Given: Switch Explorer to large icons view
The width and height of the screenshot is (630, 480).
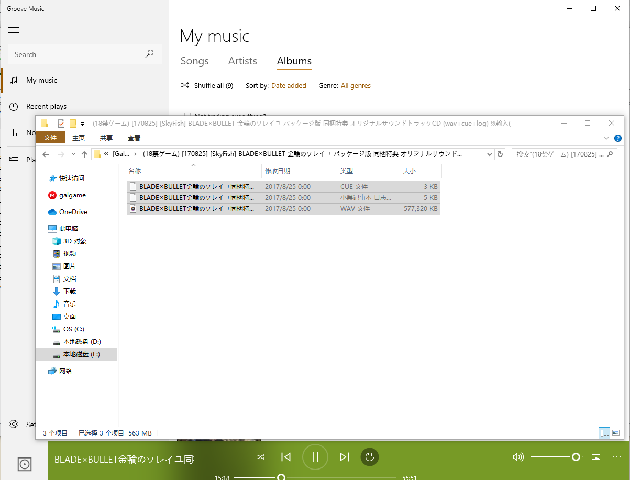Looking at the screenshot, I should tap(616, 433).
